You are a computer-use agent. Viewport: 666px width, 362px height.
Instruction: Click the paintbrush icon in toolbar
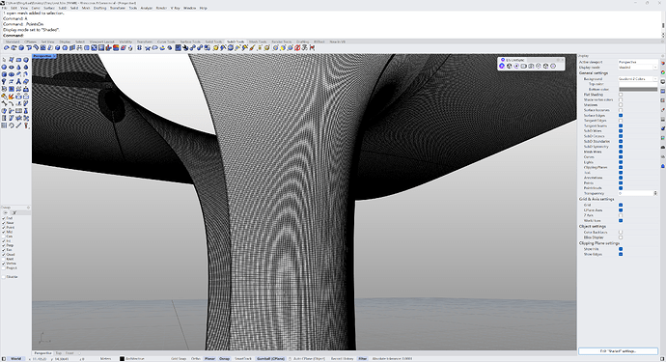[x=252, y=48]
